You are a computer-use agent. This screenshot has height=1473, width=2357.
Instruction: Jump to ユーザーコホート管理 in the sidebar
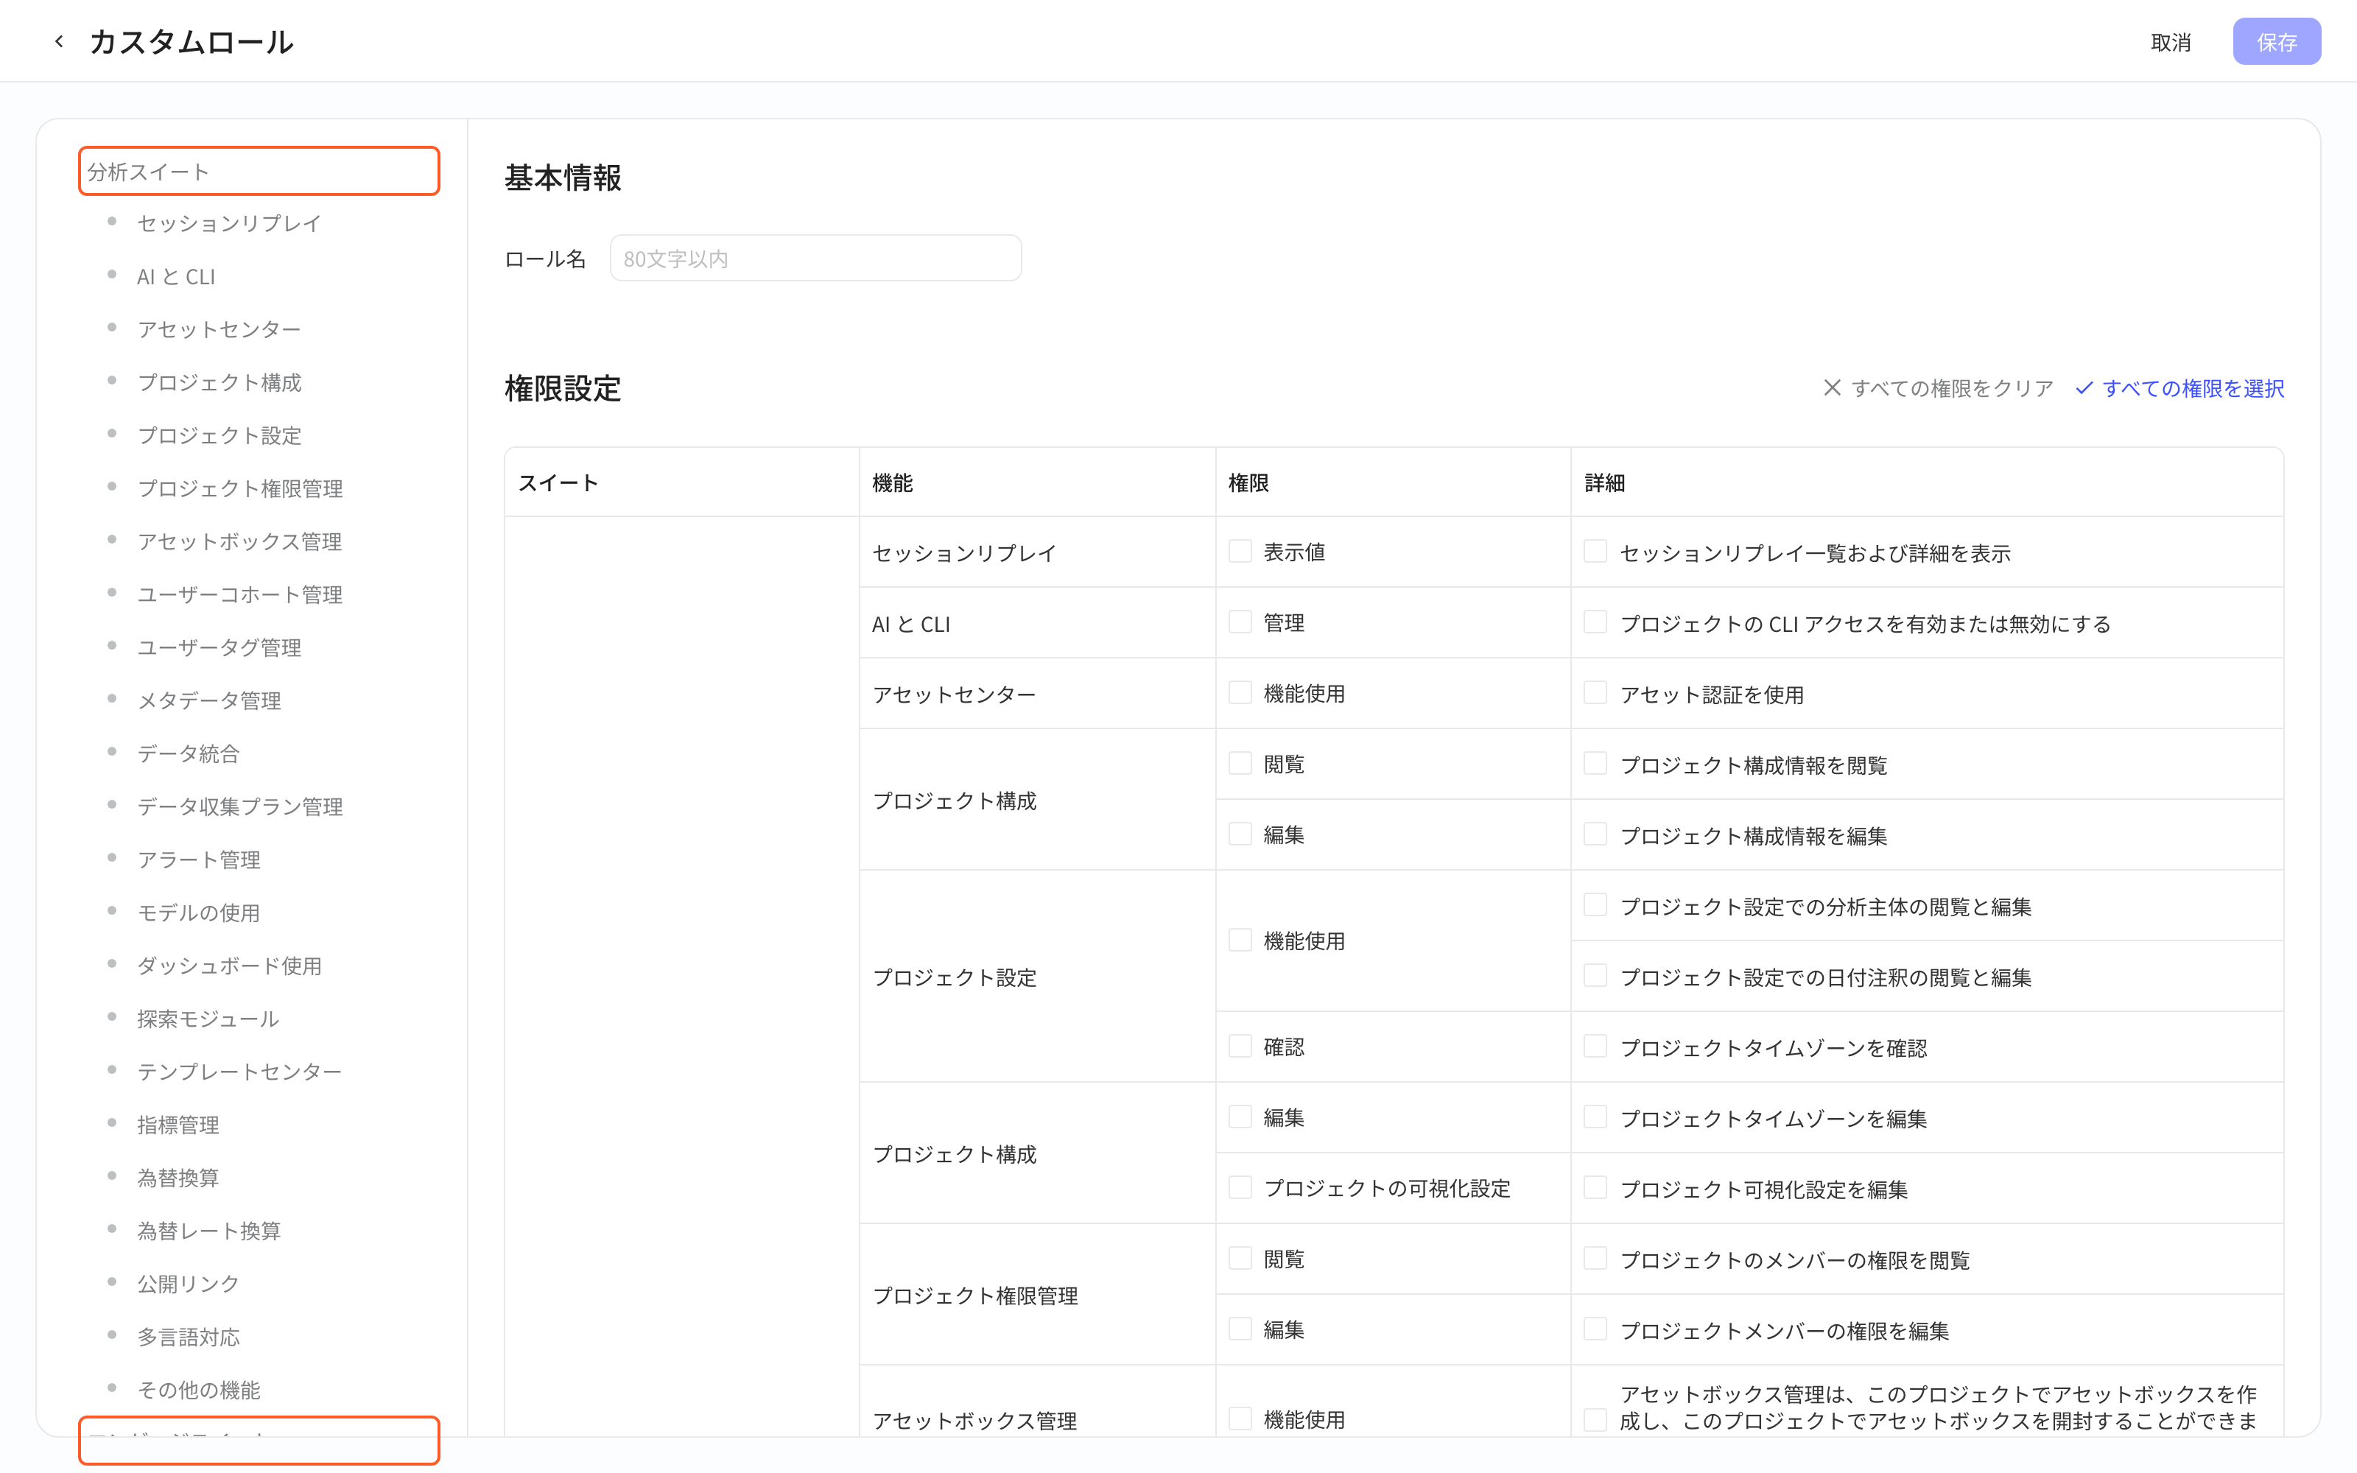click(x=239, y=594)
